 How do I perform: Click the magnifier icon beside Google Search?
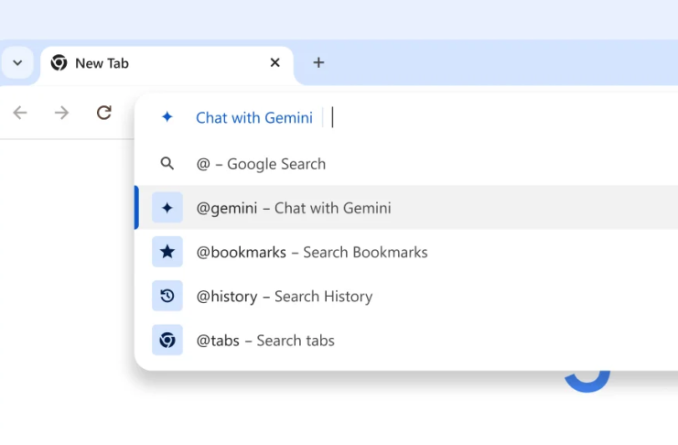click(x=167, y=164)
